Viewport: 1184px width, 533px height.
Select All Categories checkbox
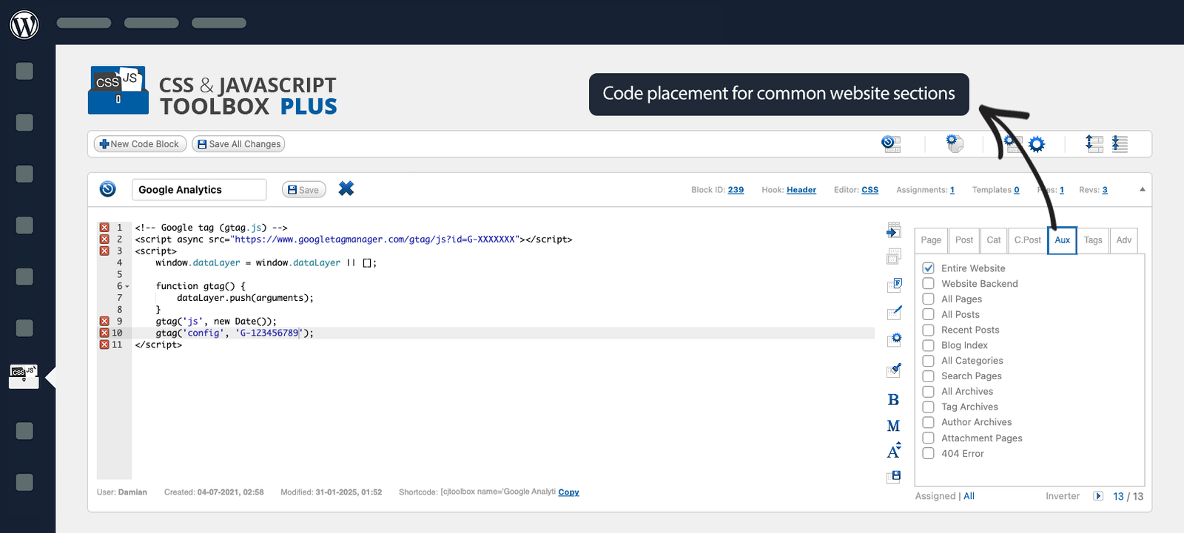pyautogui.click(x=928, y=361)
